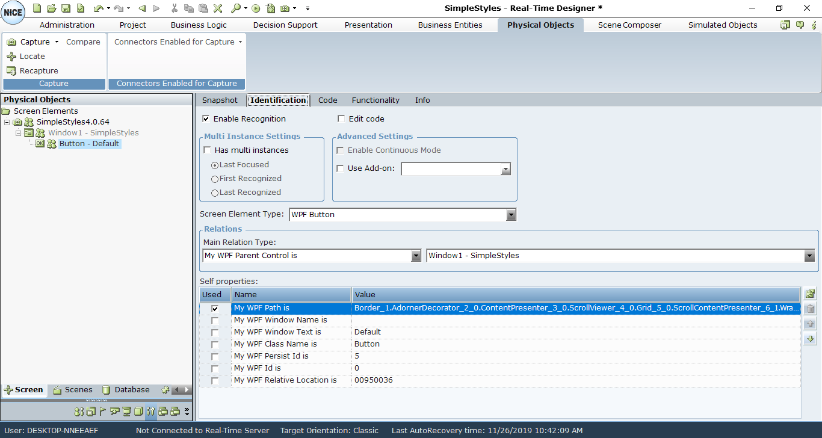Open the Screen Element Type dropdown
This screenshot has height=438, width=822.
pyautogui.click(x=511, y=215)
